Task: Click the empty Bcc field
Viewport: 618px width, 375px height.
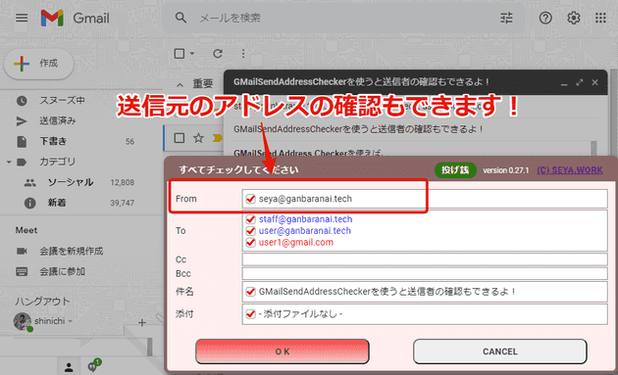Action: coord(425,273)
